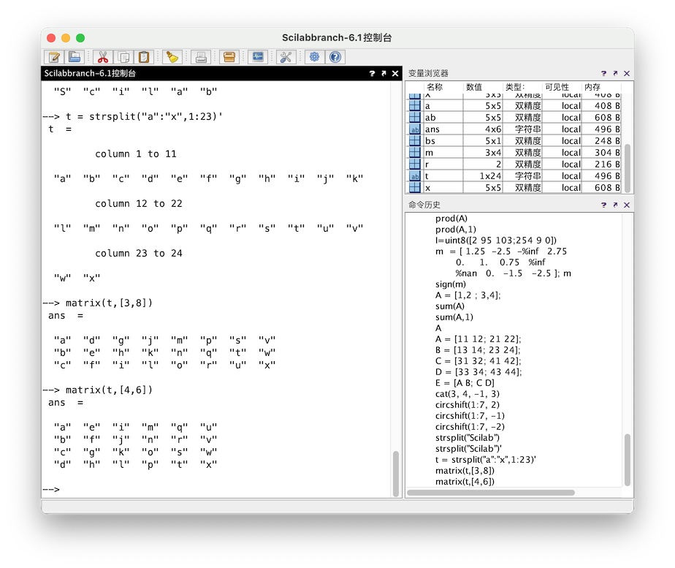Viewport: 675px width, 568px height.
Task: Click the command history horizontal scrollbar
Action: (490, 493)
